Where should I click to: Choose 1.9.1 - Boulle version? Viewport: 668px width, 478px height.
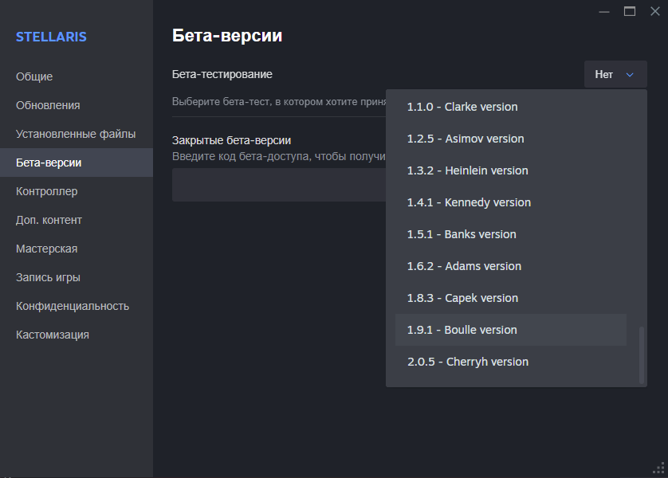511,330
